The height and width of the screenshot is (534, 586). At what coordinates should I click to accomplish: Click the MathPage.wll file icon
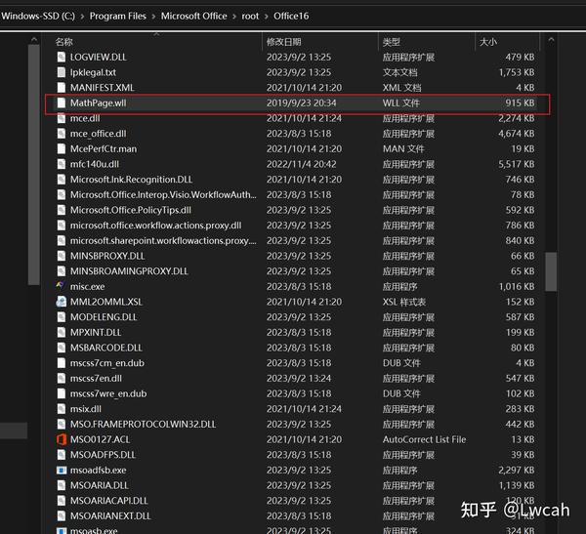tap(62, 103)
